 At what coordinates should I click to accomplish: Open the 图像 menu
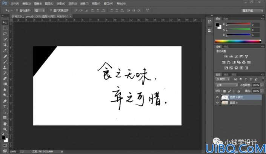coord(38,3)
